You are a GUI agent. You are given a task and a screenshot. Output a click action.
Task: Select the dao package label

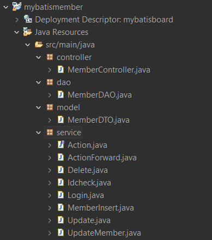(64, 82)
